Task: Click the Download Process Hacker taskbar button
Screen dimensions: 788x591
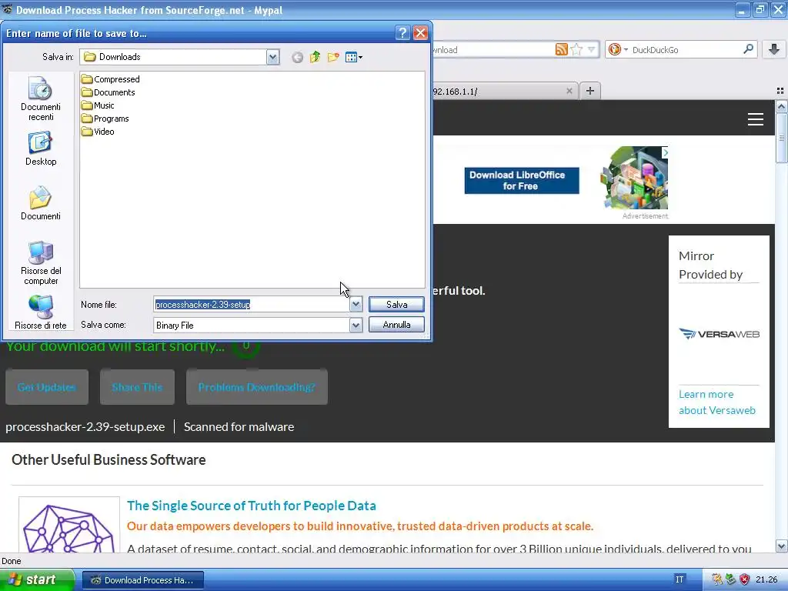Action: [x=143, y=580]
